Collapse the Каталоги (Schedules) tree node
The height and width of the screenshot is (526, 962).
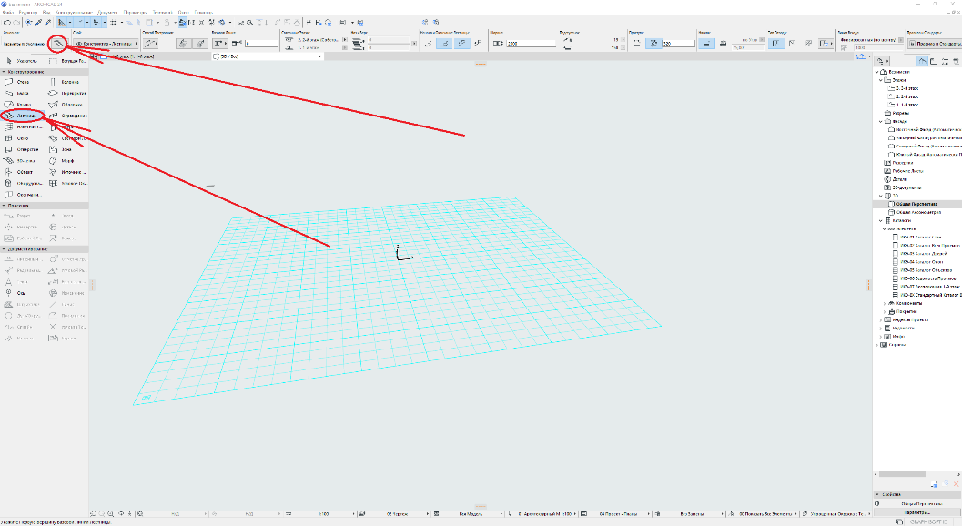coord(880,220)
